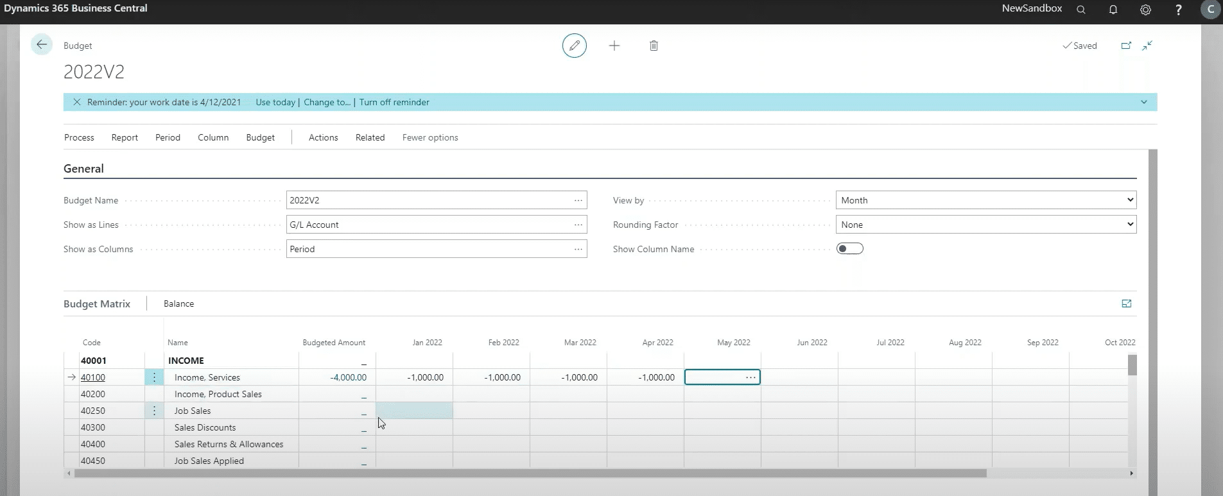1223x496 pixels.
Task: Click the search magnifier icon
Action: pos(1081,10)
